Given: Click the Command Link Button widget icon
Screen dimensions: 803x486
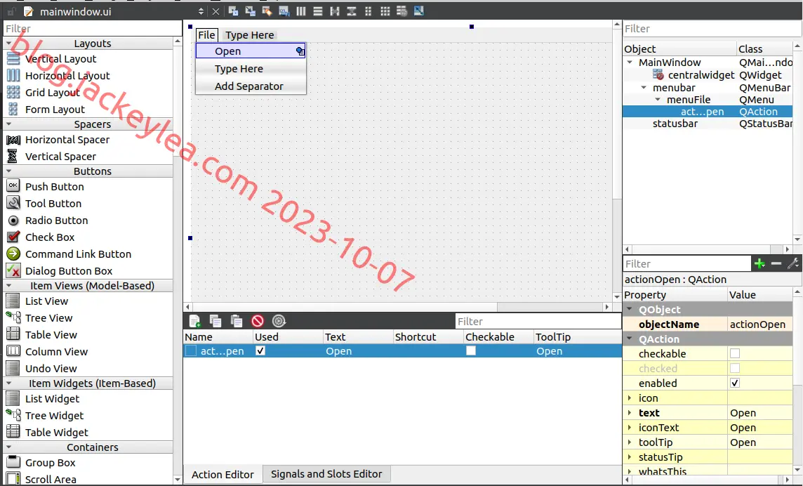Looking at the screenshot, I should tap(13, 254).
